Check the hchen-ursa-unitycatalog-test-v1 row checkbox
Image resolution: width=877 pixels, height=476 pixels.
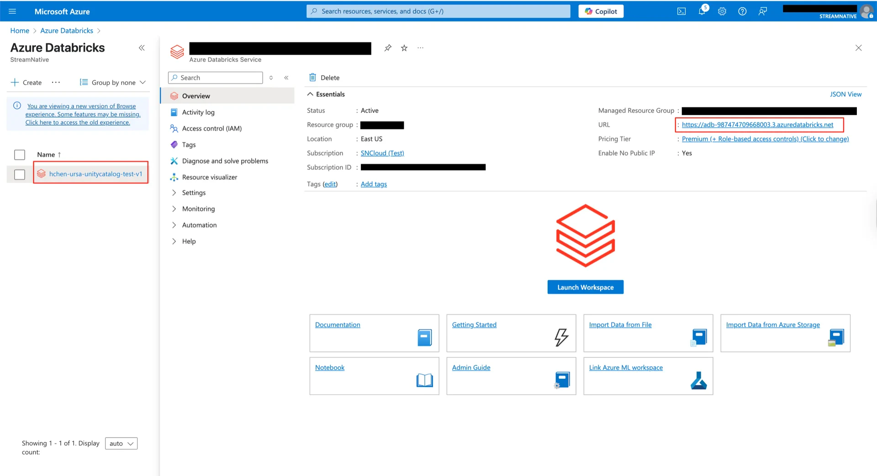[20, 175]
